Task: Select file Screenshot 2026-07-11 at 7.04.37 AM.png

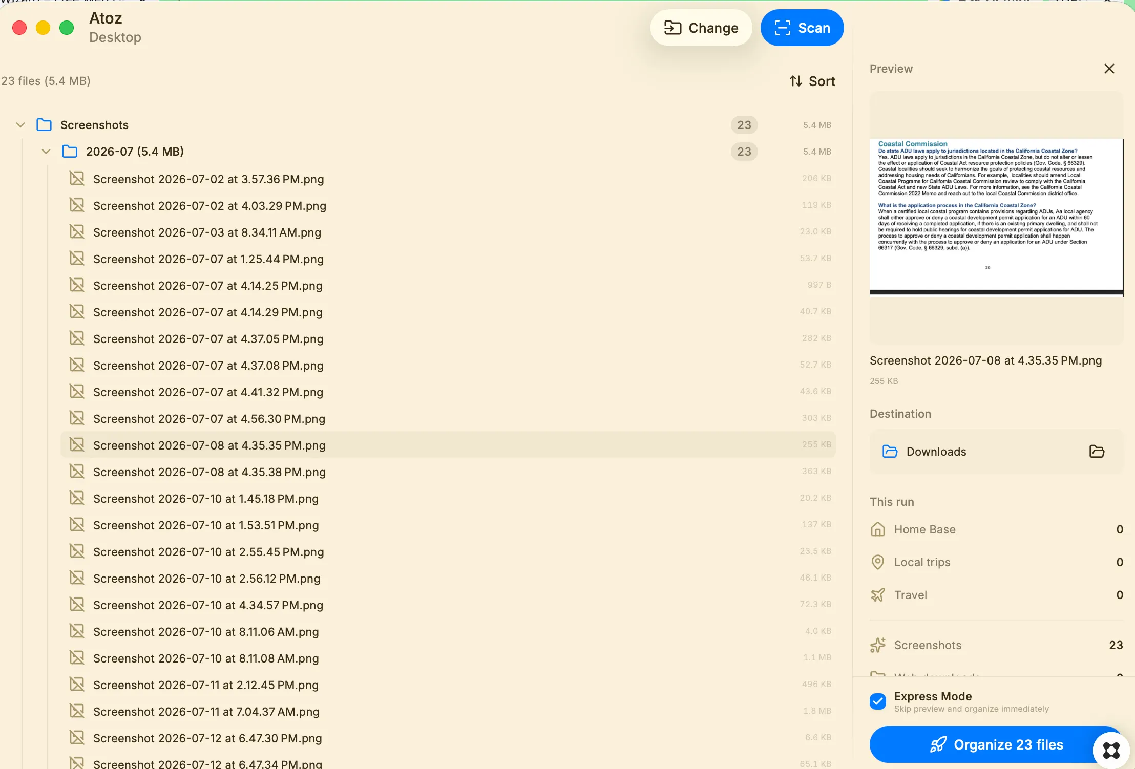Action: click(x=448, y=712)
